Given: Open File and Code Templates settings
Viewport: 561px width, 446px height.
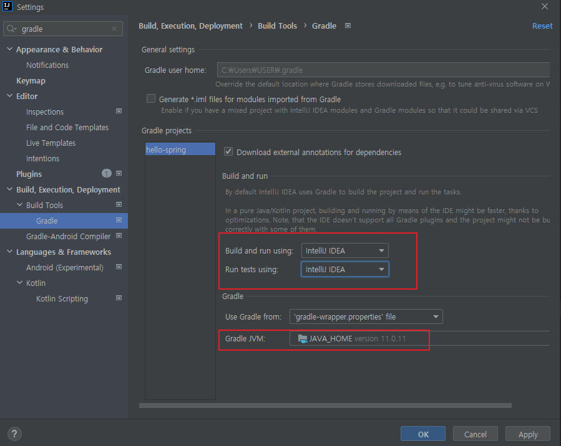Looking at the screenshot, I should (67, 128).
